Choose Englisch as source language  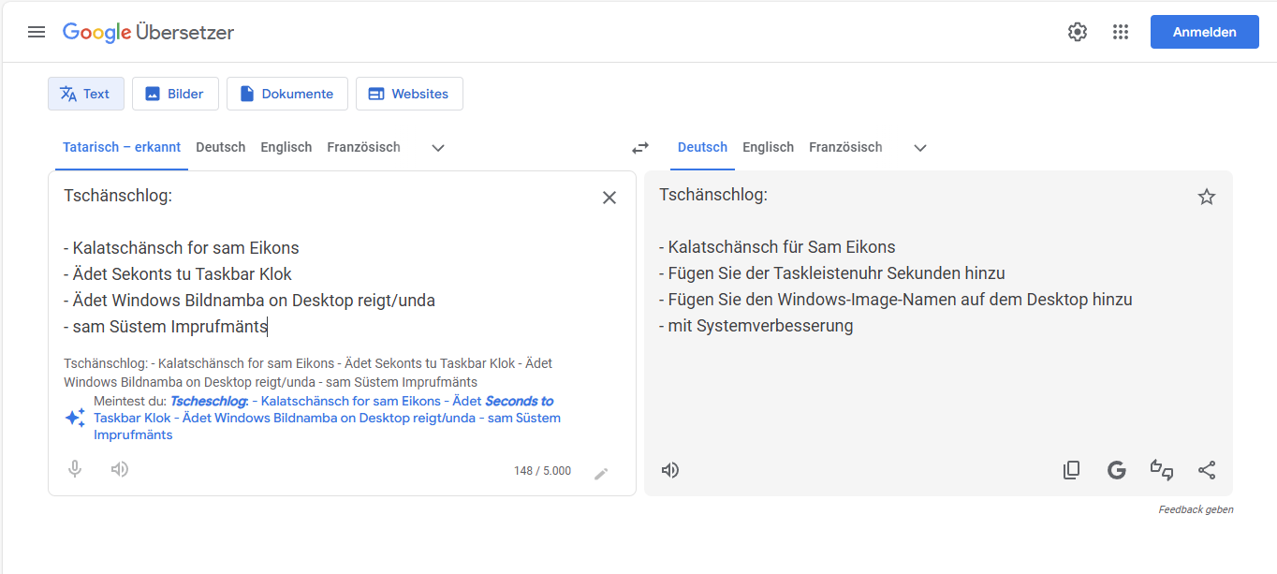coord(286,147)
